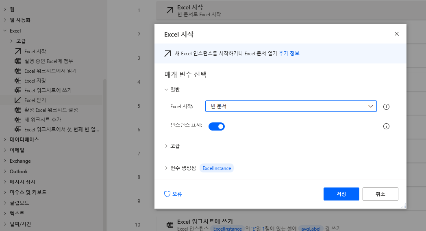Expand the Outlook category
This screenshot has width=426, height=231.
5,171
